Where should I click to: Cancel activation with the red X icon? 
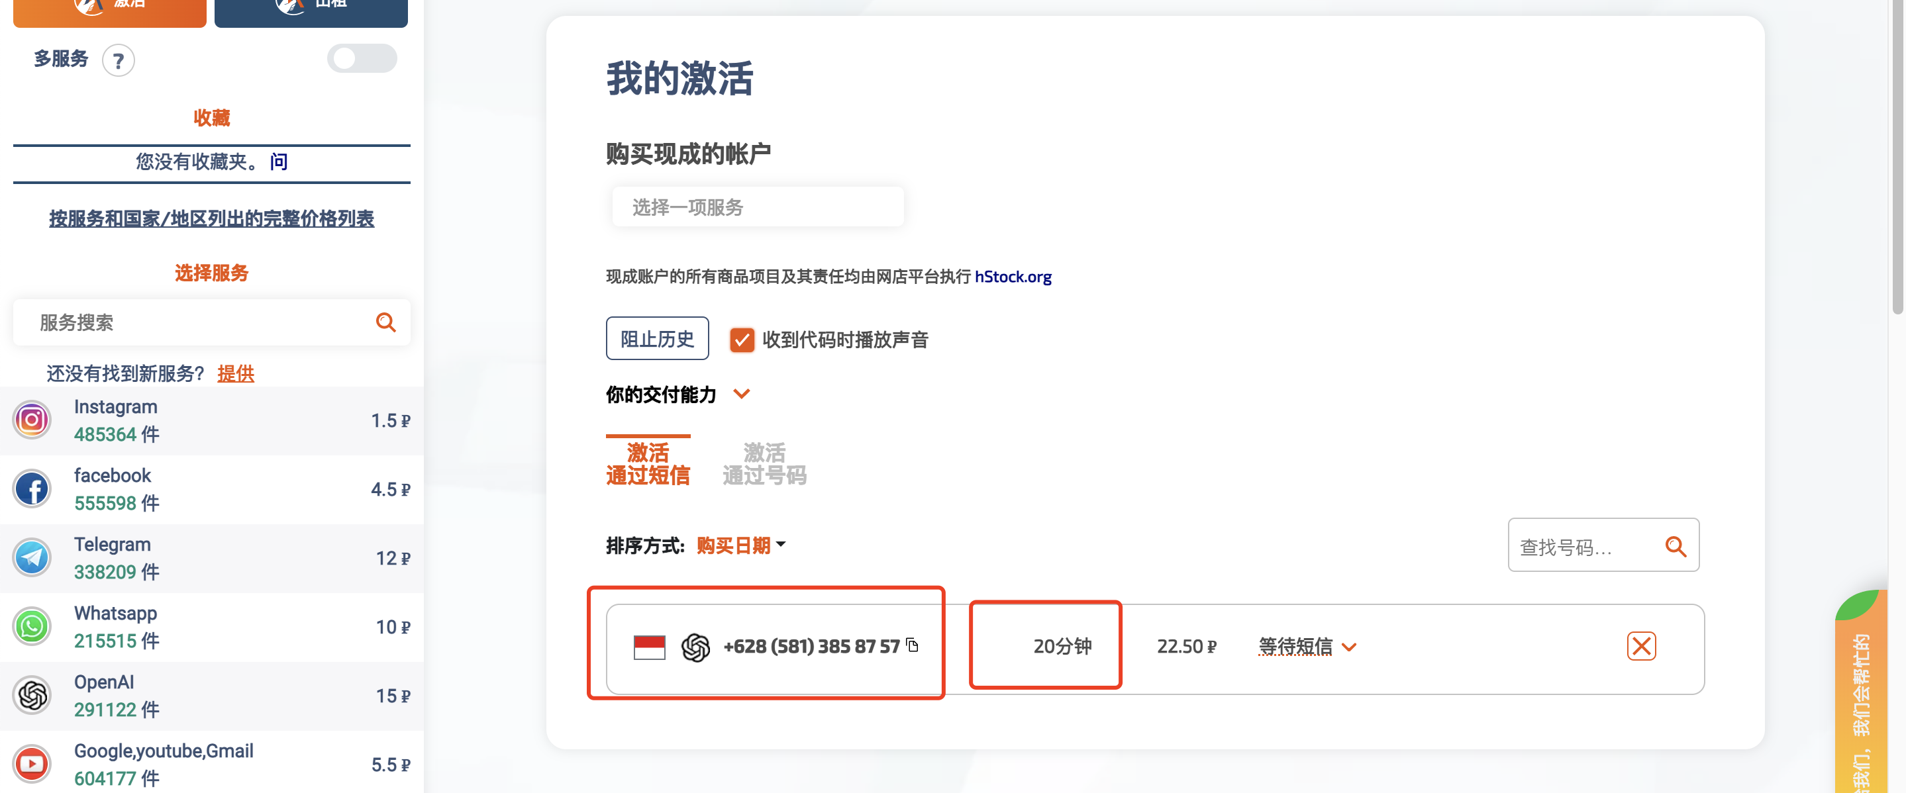(x=1641, y=647)
